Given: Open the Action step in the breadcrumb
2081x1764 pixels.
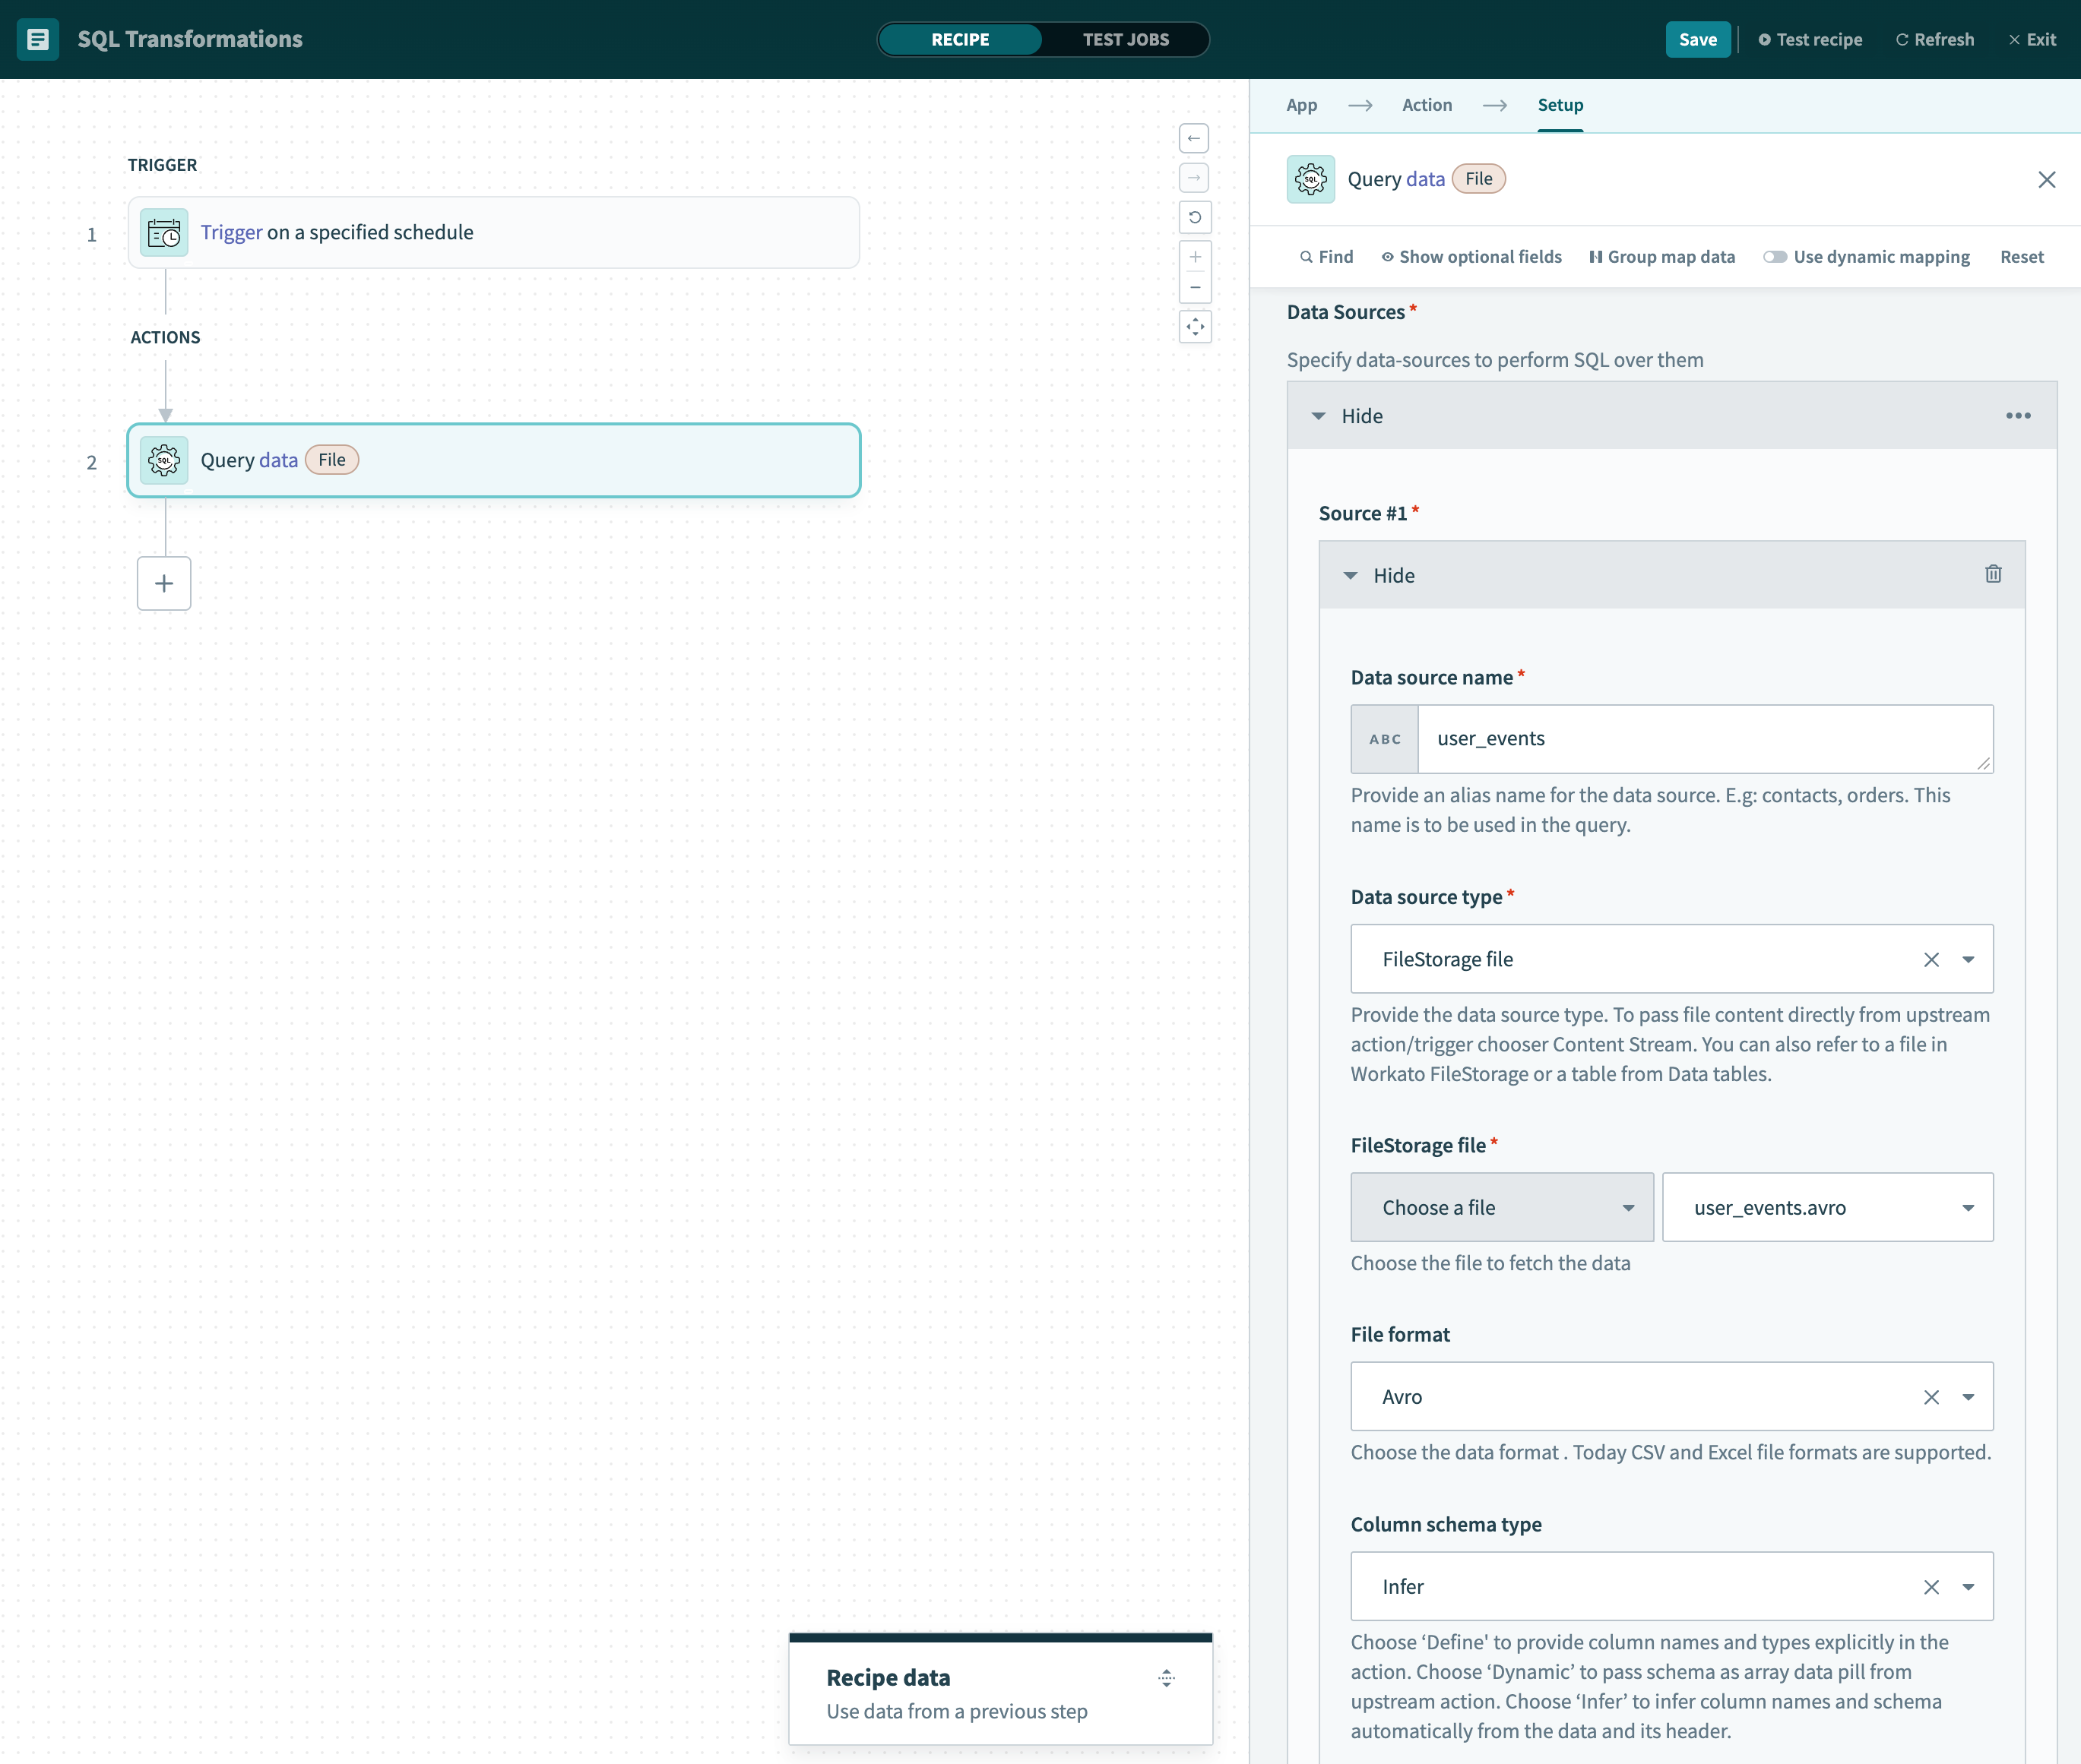Looking at the screenshot, I should click(x=1427, y=105).
